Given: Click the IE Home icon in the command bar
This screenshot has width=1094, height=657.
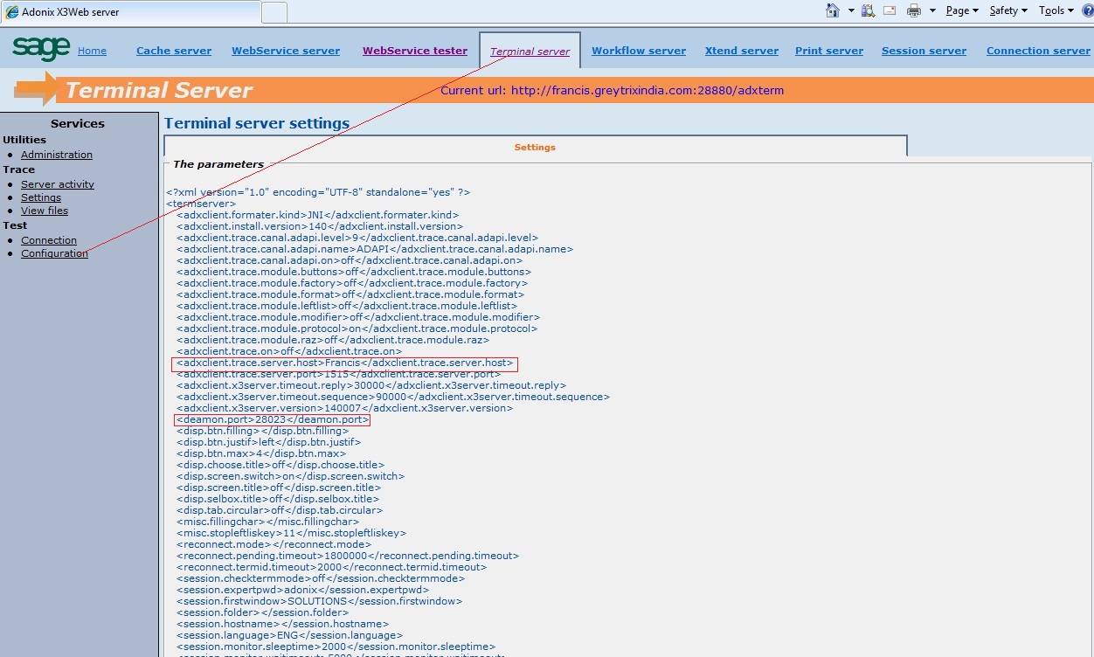Looking at the screenshot, I should tap(833, 10).
